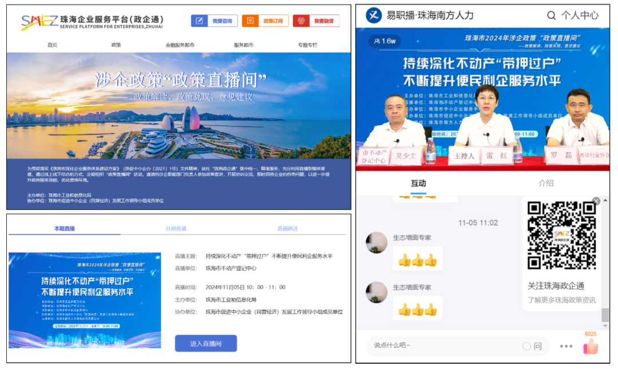Click the 11-05 11:02 chat timestamp

pyautogui.click(x=478, y=223)
